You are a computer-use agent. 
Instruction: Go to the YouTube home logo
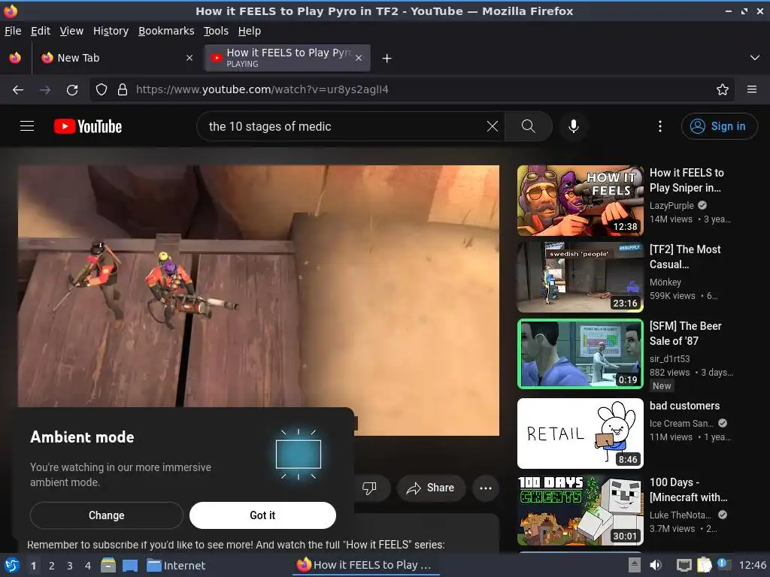[x=88, y=126]
